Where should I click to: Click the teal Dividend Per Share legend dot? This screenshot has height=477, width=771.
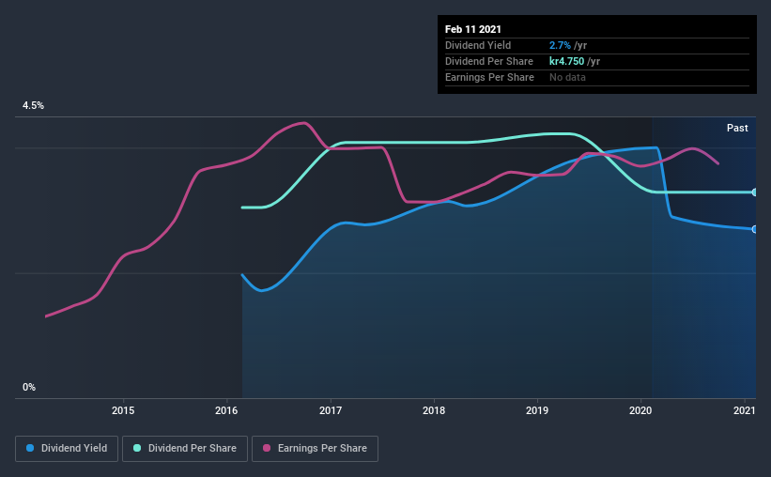coord(137,448)
